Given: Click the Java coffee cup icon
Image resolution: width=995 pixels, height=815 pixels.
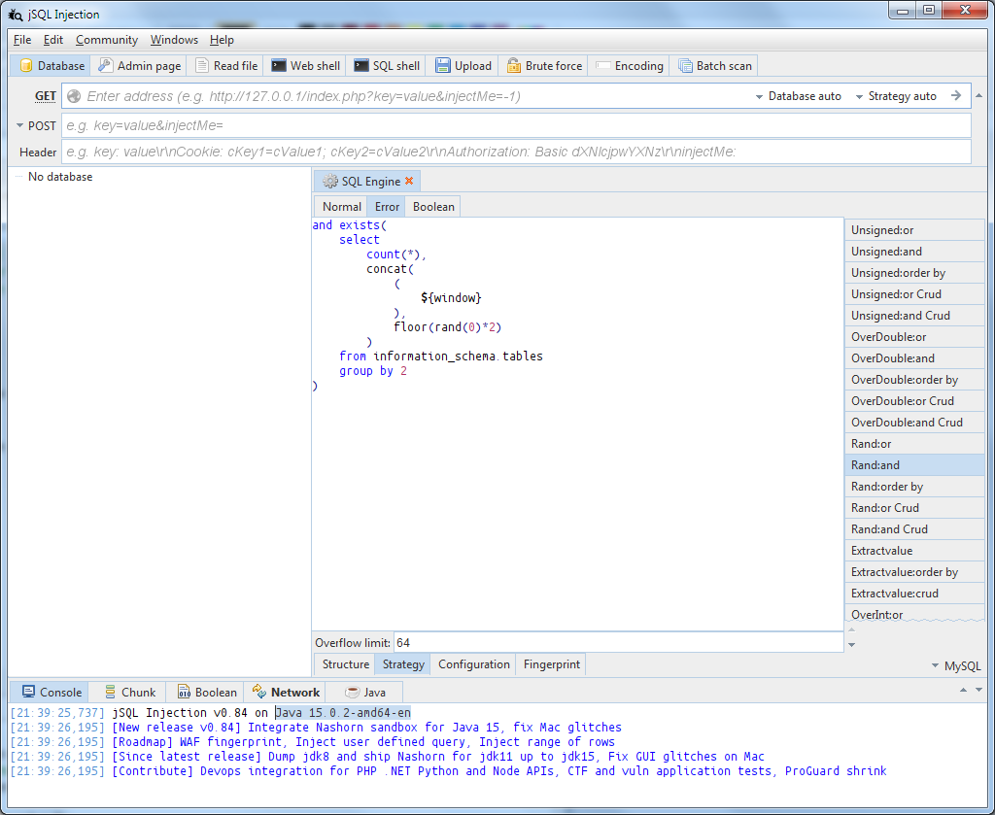Looking at the screenshot, I should tap(352, 692).
